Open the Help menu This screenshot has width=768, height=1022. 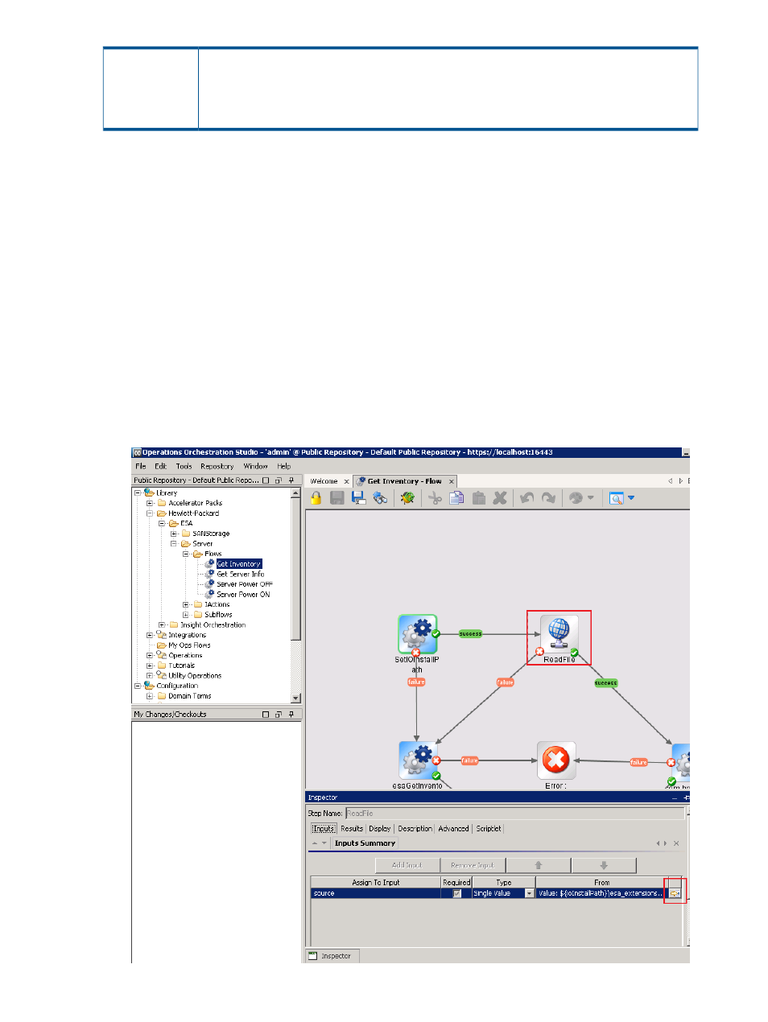284,466
